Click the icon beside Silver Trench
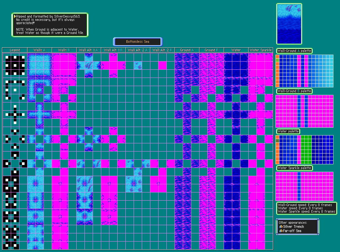This screenshot has width=340, height=252. (281, 227)
